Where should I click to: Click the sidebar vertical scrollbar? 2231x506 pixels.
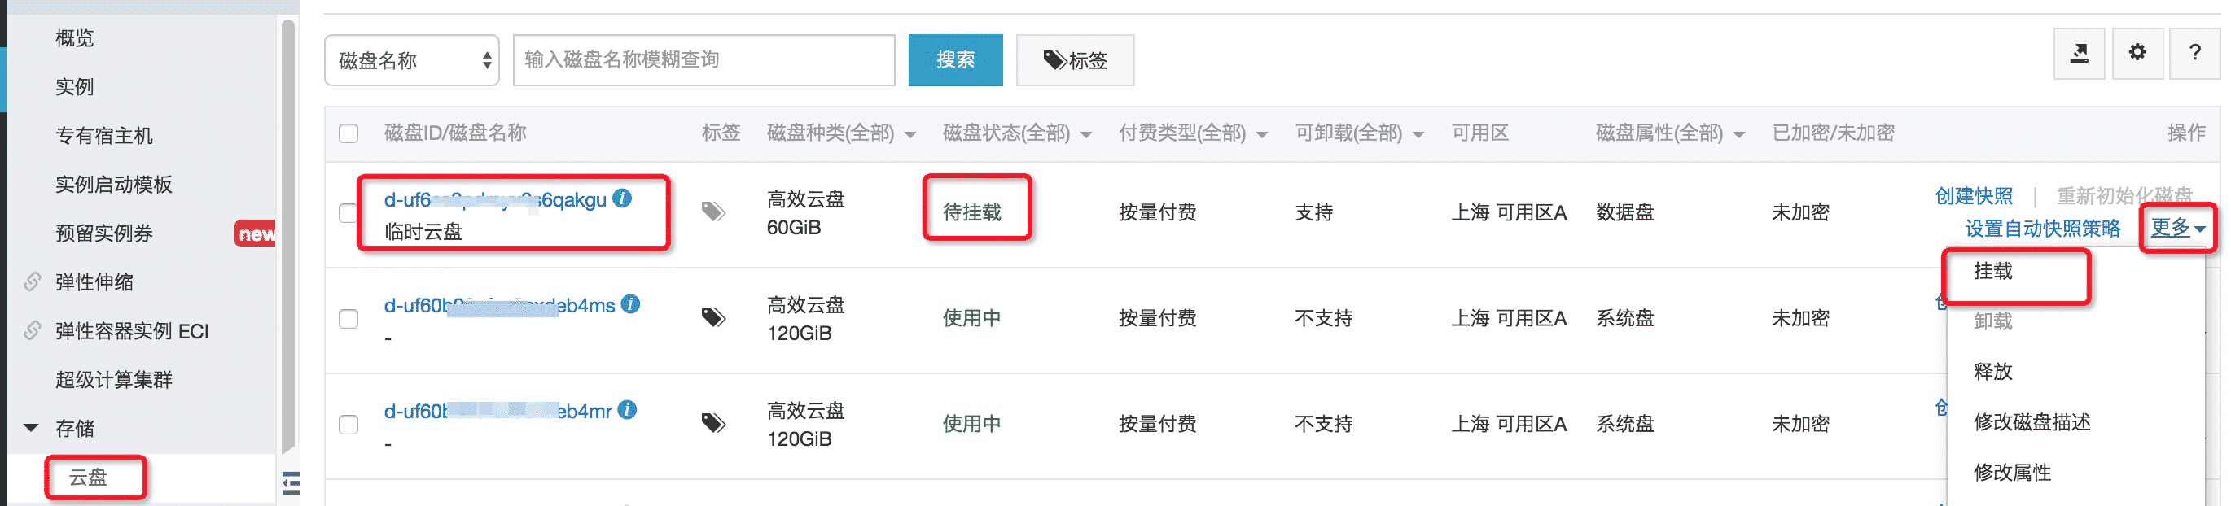click(287, 233)
